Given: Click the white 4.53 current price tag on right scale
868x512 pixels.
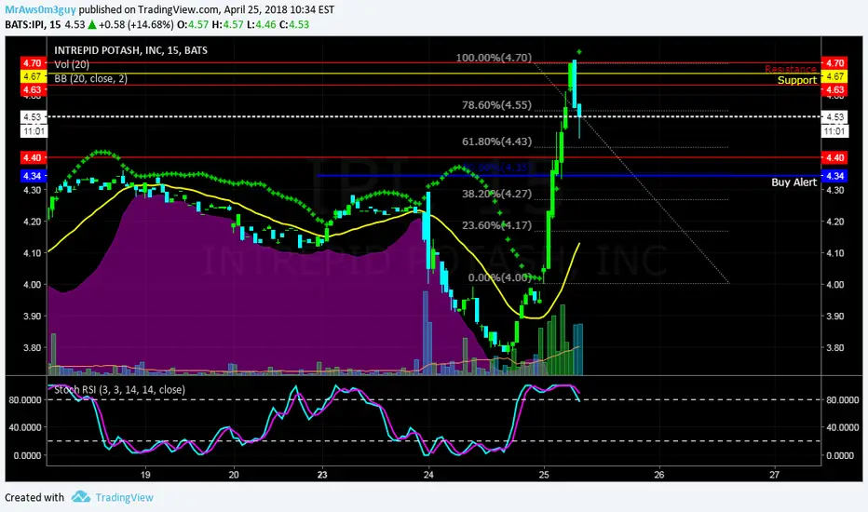Looking at the screenshot, I should click(834, 116).
